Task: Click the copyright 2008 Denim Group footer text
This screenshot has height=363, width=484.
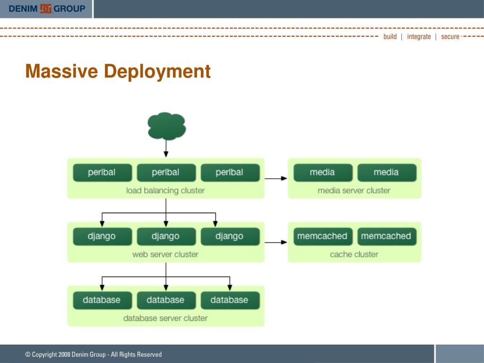Action: [93, 354]
